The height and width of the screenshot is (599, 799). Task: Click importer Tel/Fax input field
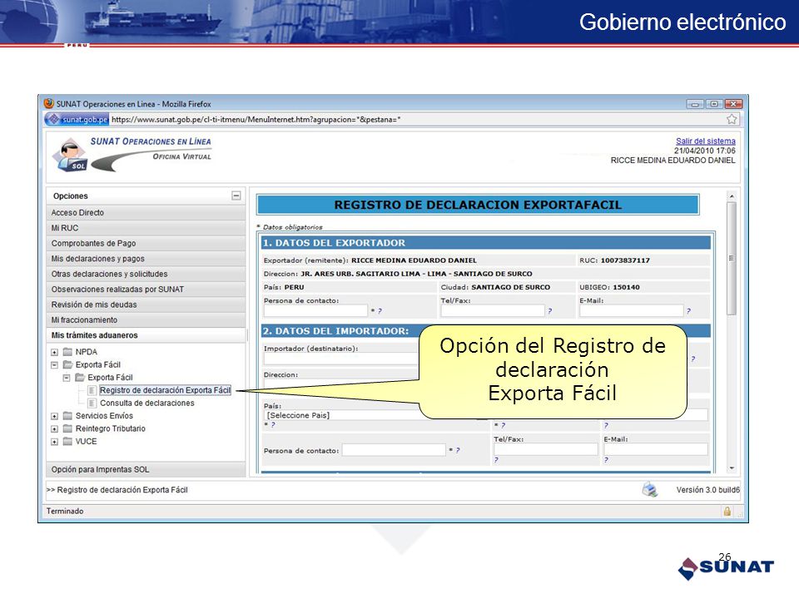546,449
